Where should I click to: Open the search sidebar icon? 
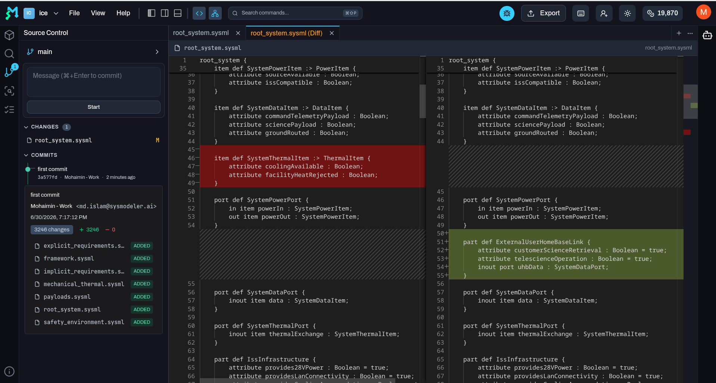(x=9, y=54)
